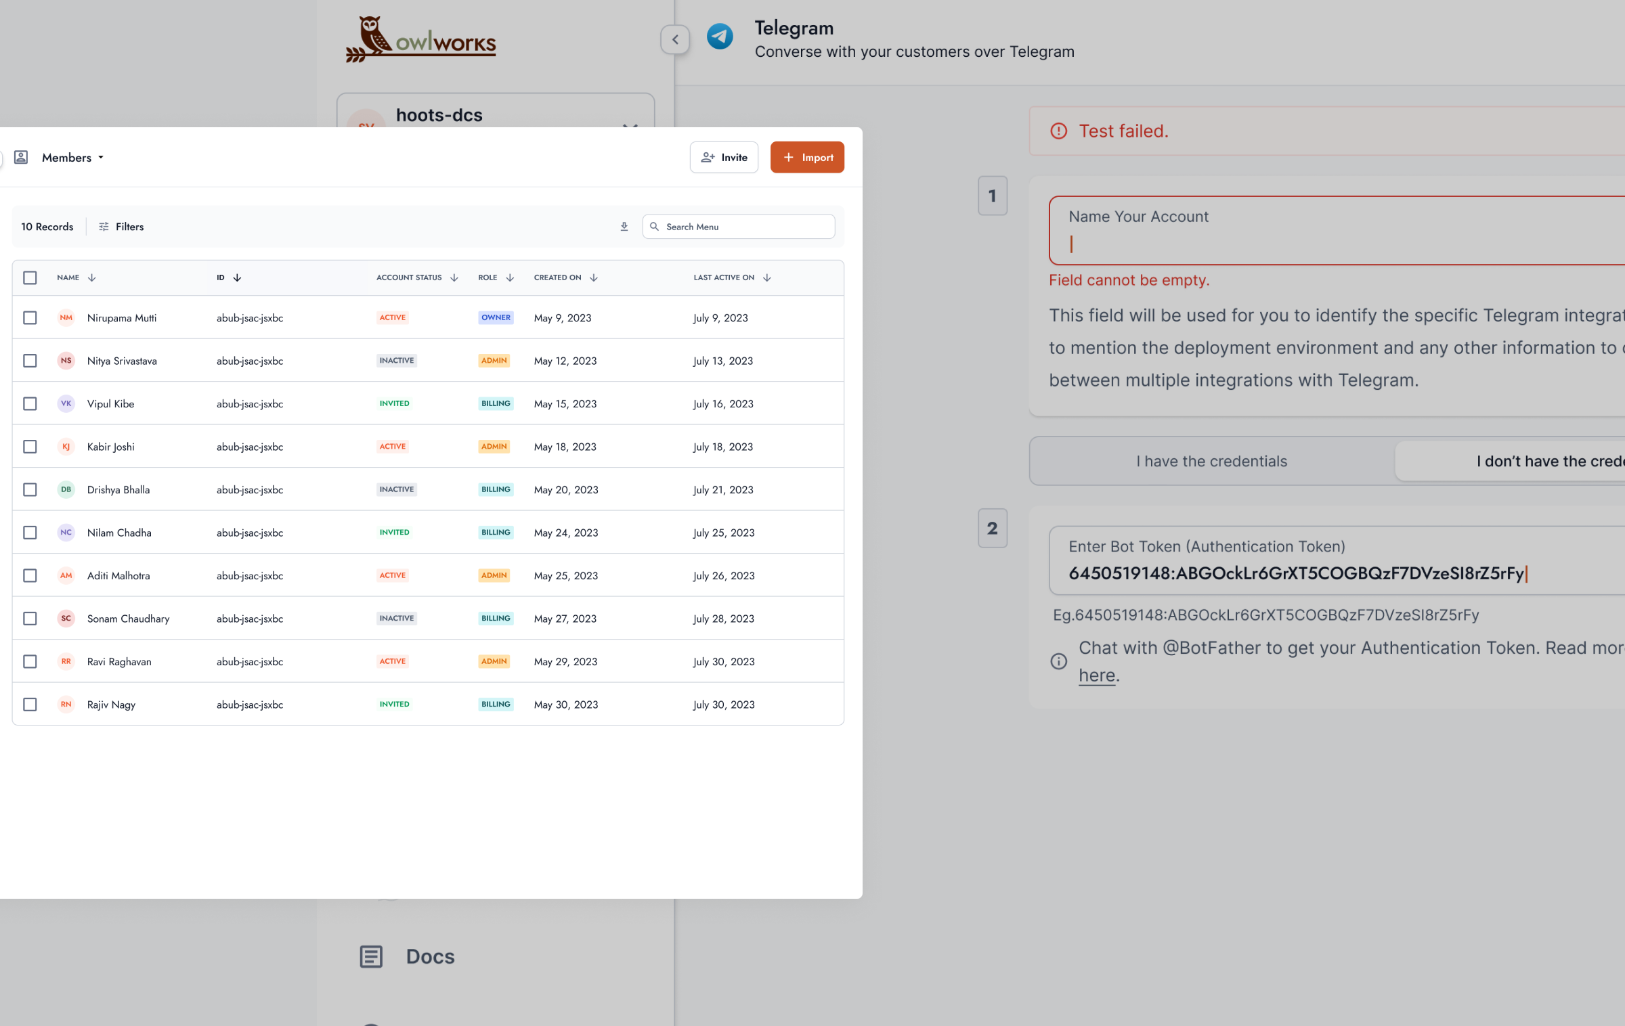Click the download records icon
The width and height of the screenshot is (1625, 1026).
(x=624, y=227)
